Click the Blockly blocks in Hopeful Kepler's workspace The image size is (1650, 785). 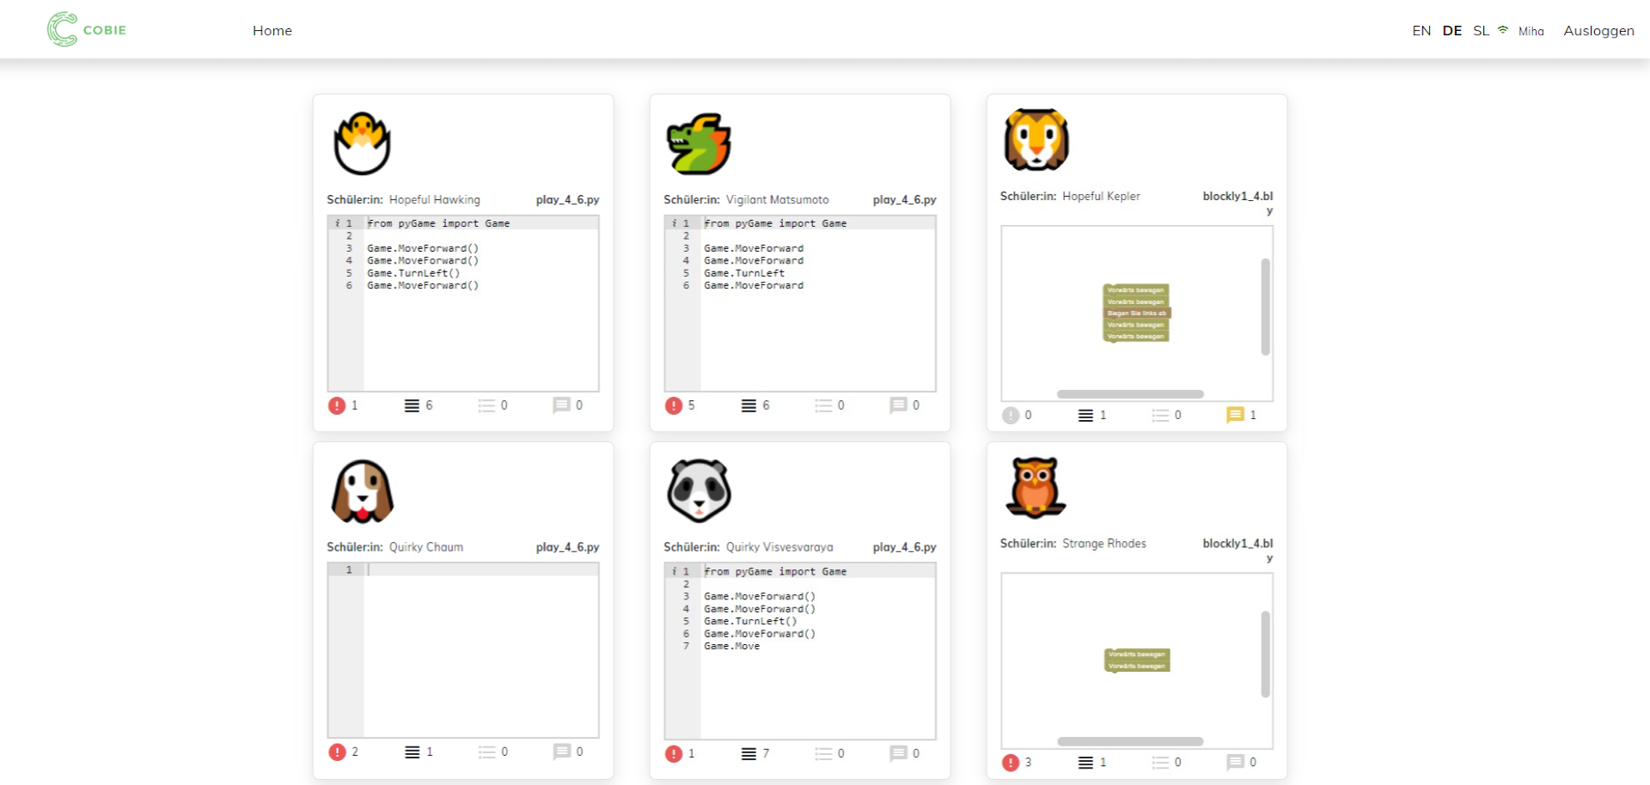pos(1136,313)
